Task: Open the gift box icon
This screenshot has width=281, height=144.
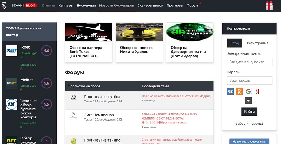Action: point(269,6)
